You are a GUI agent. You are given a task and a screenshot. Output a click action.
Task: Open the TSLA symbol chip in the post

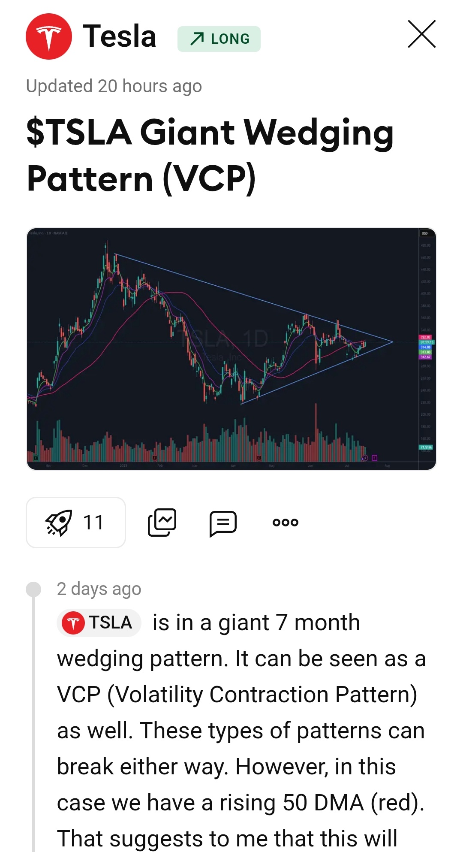click(99, 622)
